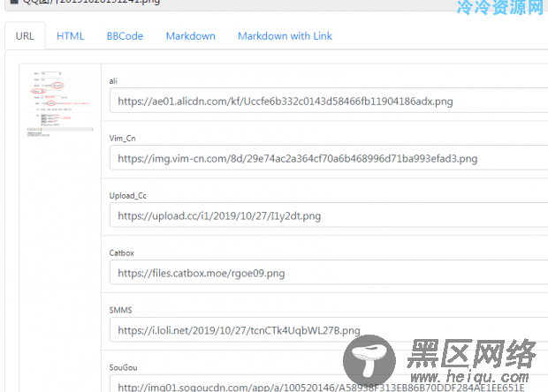548x392 pixels.
Task: Click the "Vim_Cn" label
Action: tap(122, 139)
